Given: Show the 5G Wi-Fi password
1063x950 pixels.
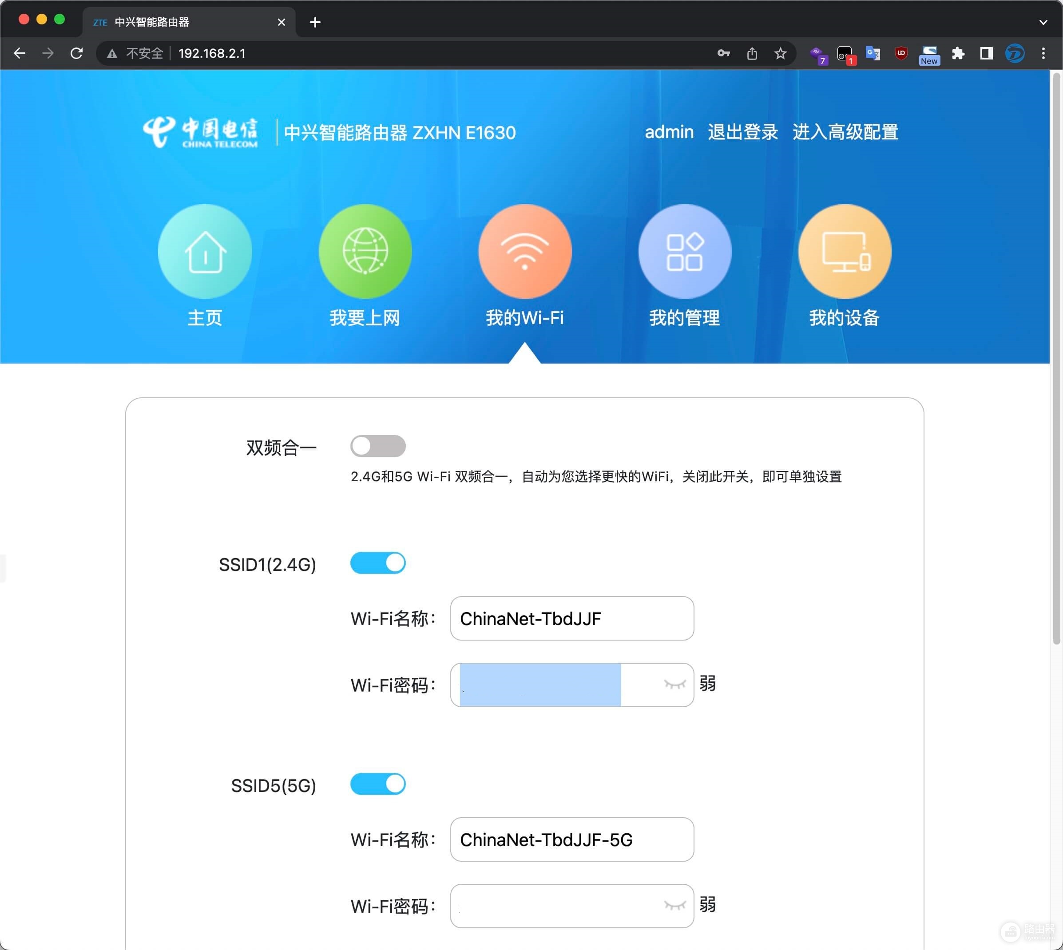Looking at the screenshot, I should point(674,905).
